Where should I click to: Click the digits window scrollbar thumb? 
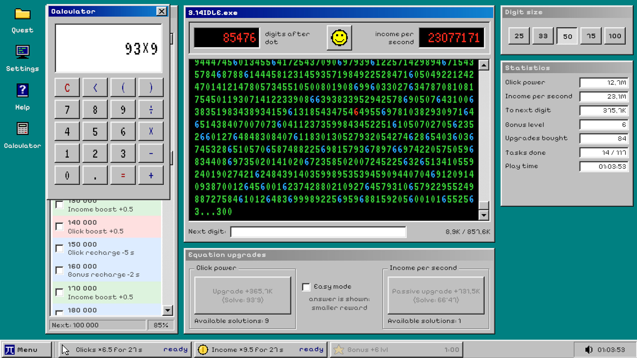(x=484, y=205)
